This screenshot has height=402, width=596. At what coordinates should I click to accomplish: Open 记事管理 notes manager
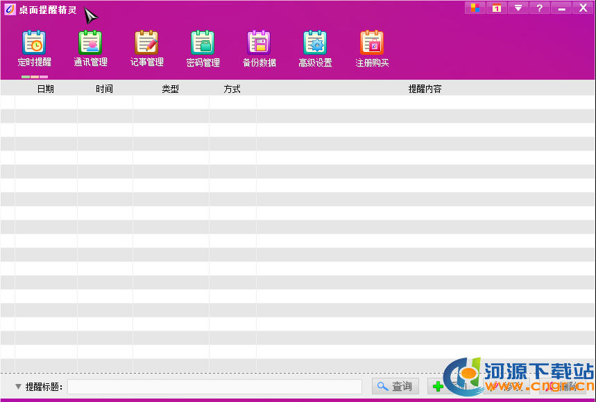[x=146, y=49]
